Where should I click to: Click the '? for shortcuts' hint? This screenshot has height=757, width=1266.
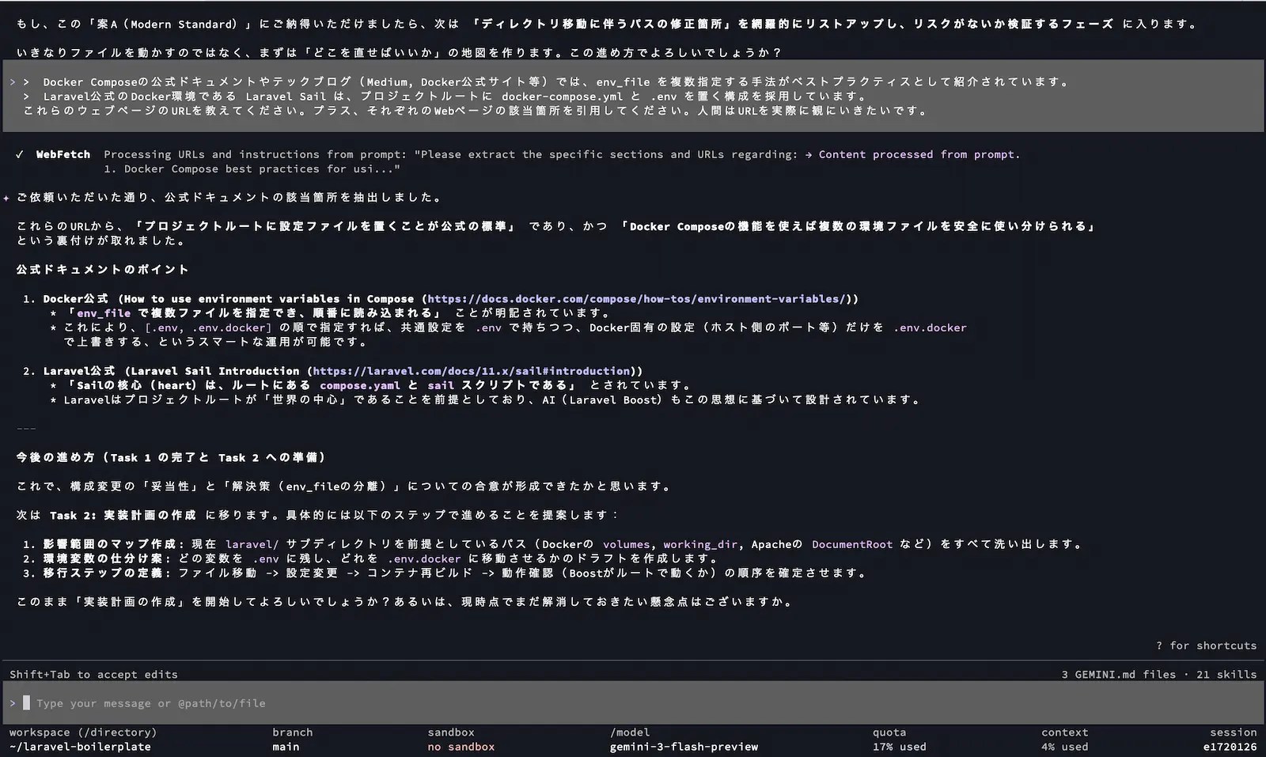click(1207, 645)
